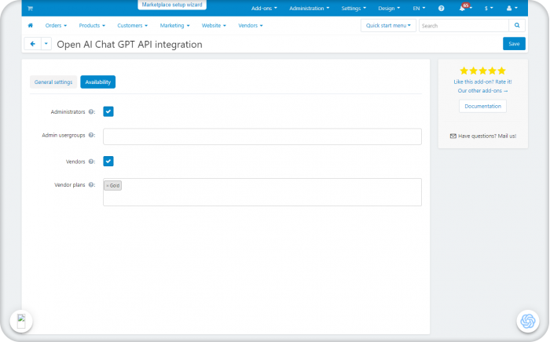Open the shopping cart storefront icon
Screen dimensions: 550x342
30,8
